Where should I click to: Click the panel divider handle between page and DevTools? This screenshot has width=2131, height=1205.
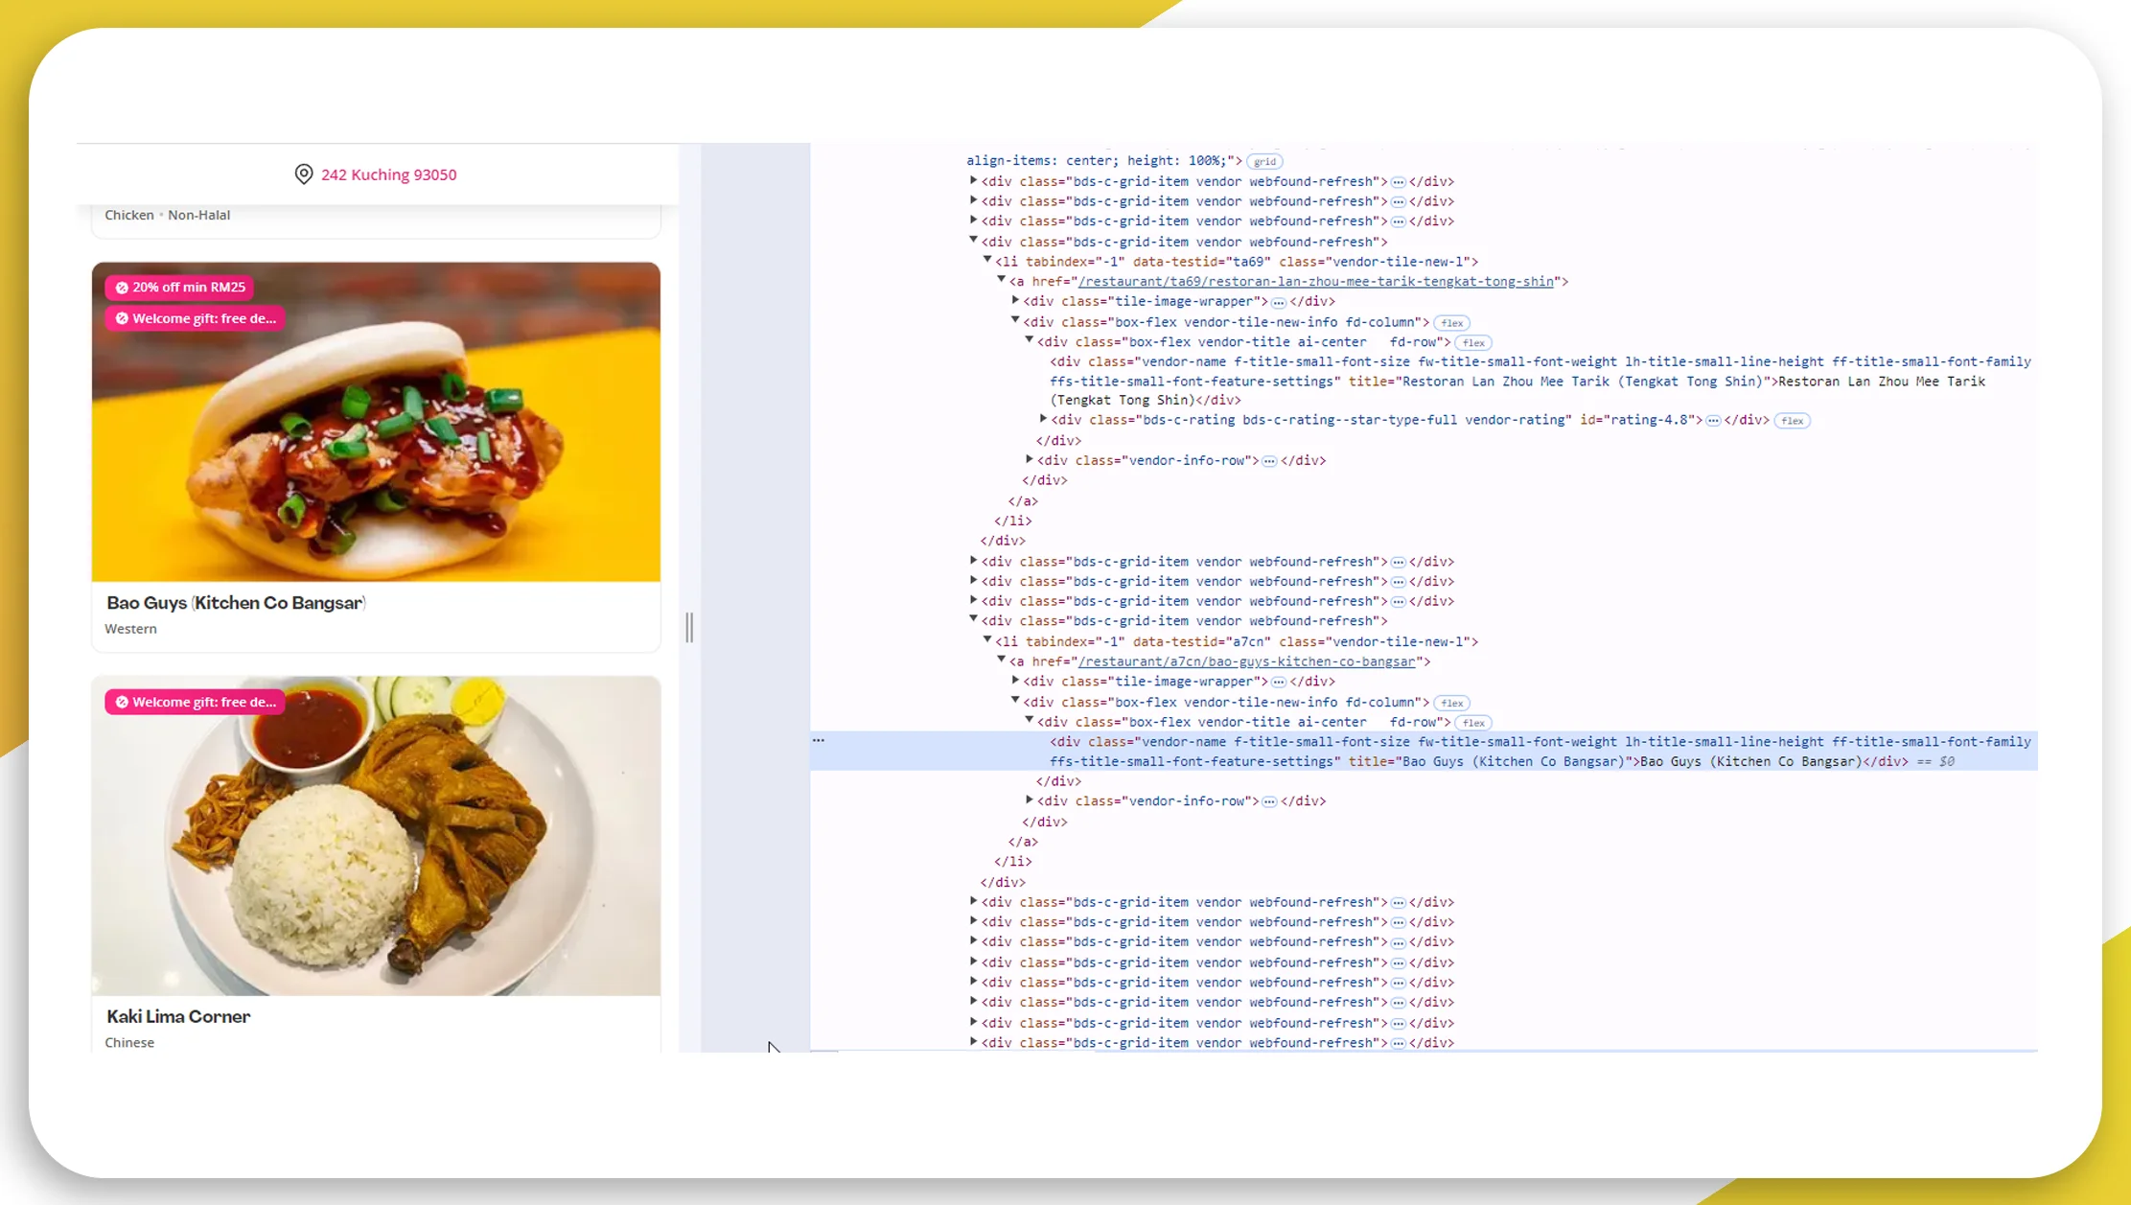(689, 628)
